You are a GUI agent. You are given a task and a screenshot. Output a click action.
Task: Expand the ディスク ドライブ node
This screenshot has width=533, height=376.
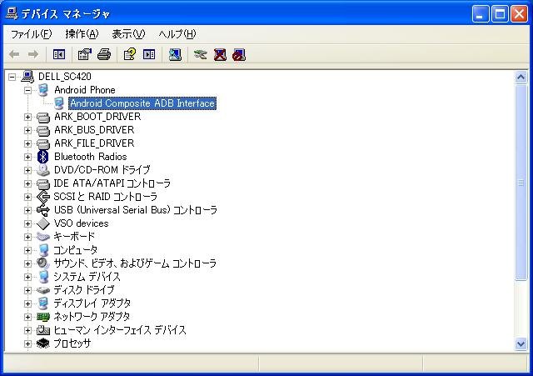pos(27,290)
